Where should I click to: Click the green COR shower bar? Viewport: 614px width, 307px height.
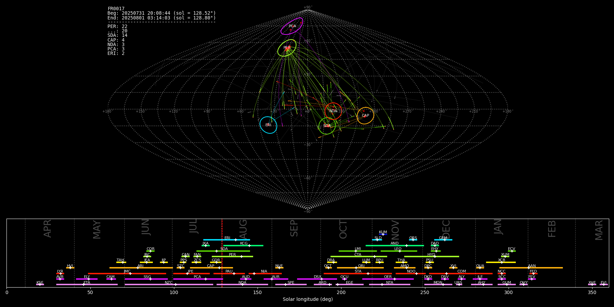[150, 251]
